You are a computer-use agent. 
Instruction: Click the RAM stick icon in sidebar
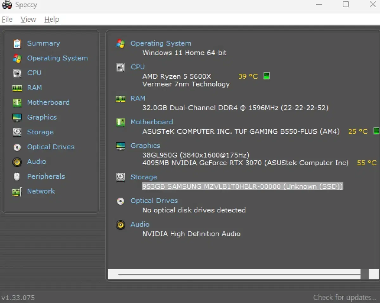click(17, 88)
